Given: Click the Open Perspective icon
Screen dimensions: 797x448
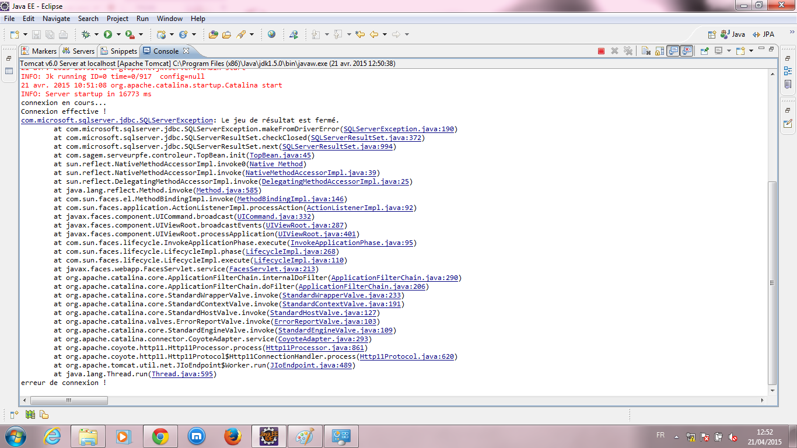Looking at the screenshot, I should point(712,34).
